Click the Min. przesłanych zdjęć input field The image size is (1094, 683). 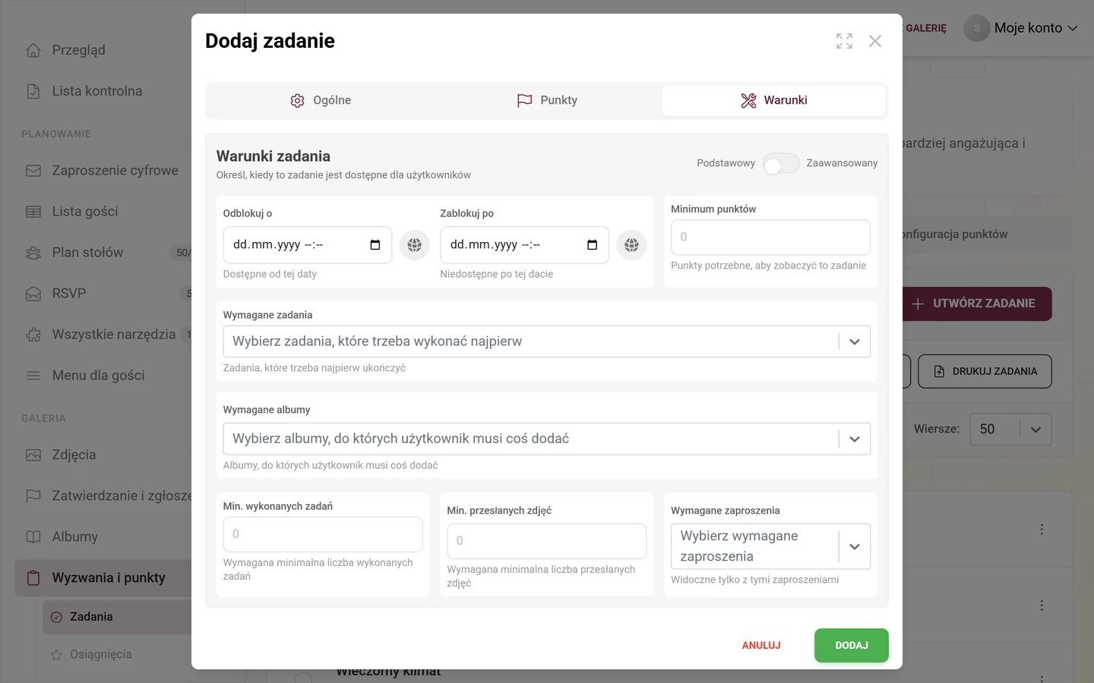[547, 541]
